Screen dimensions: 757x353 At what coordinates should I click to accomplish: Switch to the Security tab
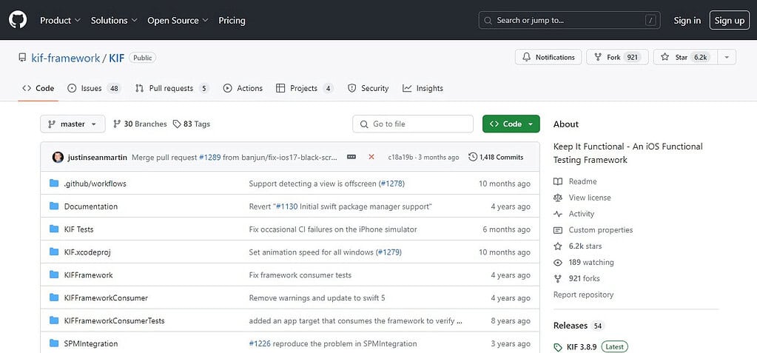click(x=368, y=88)
